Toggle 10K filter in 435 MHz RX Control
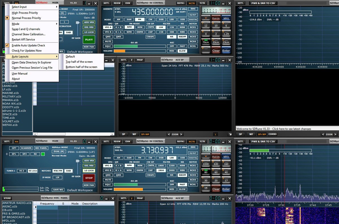 click(161, 27)
